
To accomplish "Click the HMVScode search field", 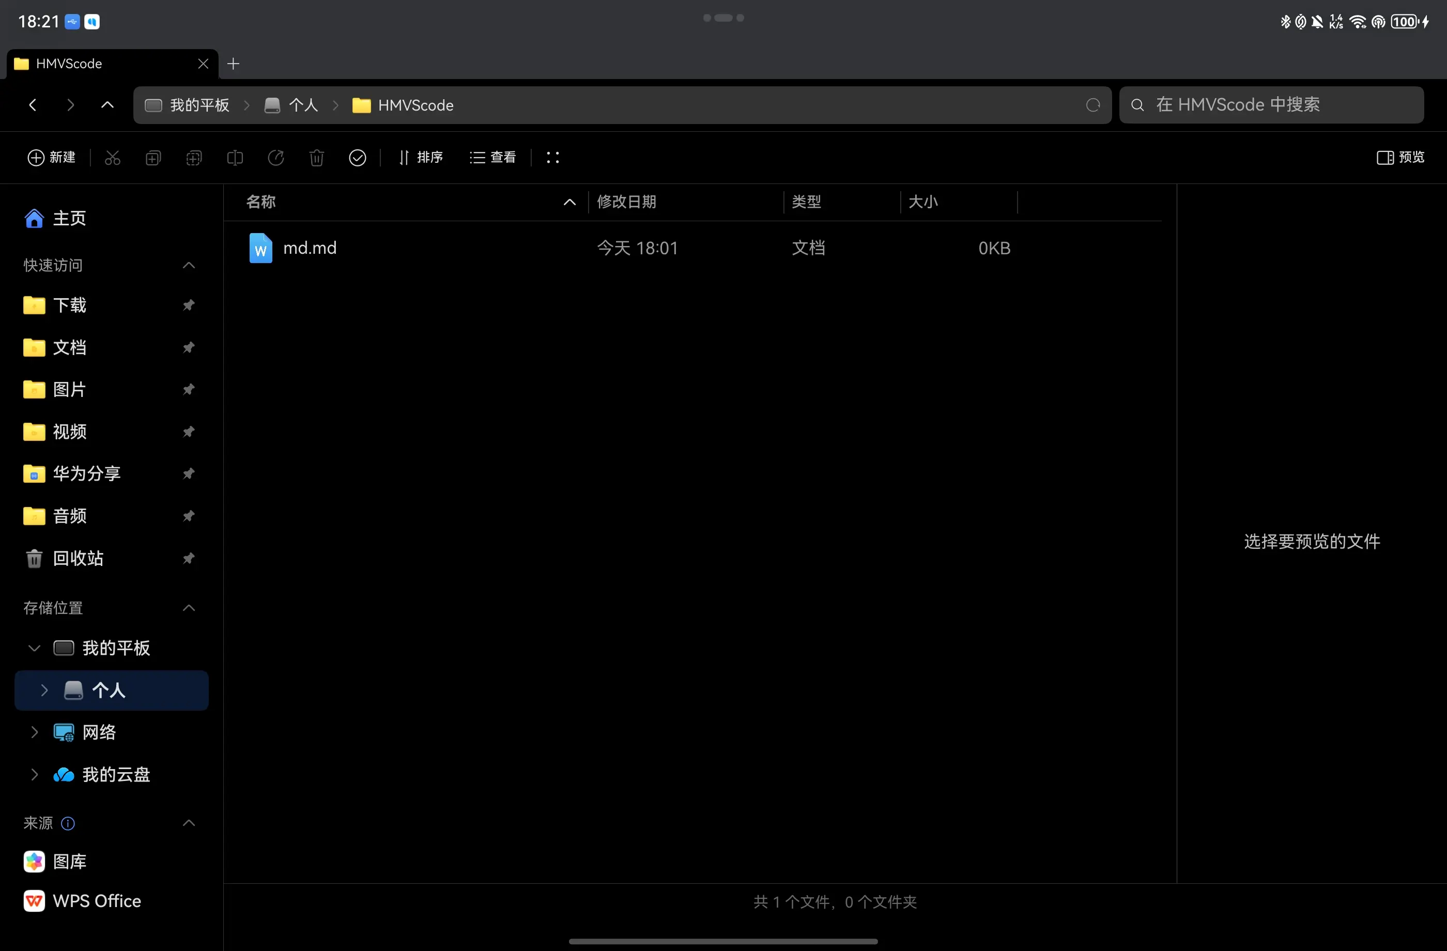I will click(1271, 105).
